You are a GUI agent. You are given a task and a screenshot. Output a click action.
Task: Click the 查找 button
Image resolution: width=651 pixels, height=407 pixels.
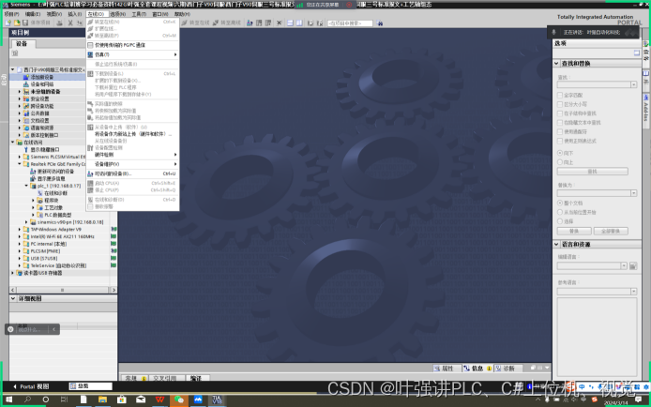593,172
